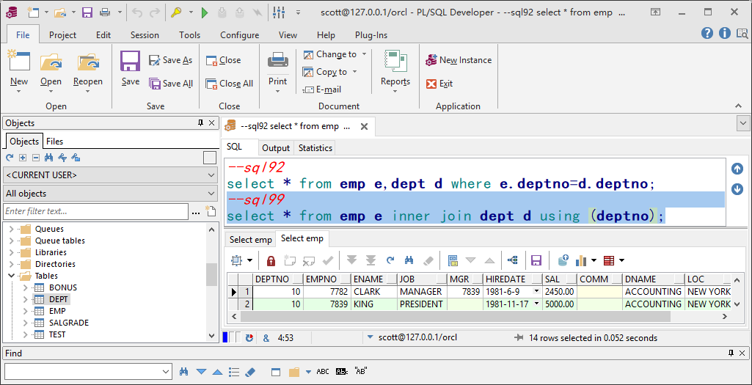Click the blue down arrow beside the SQL editor

click(x=737, y=189)
